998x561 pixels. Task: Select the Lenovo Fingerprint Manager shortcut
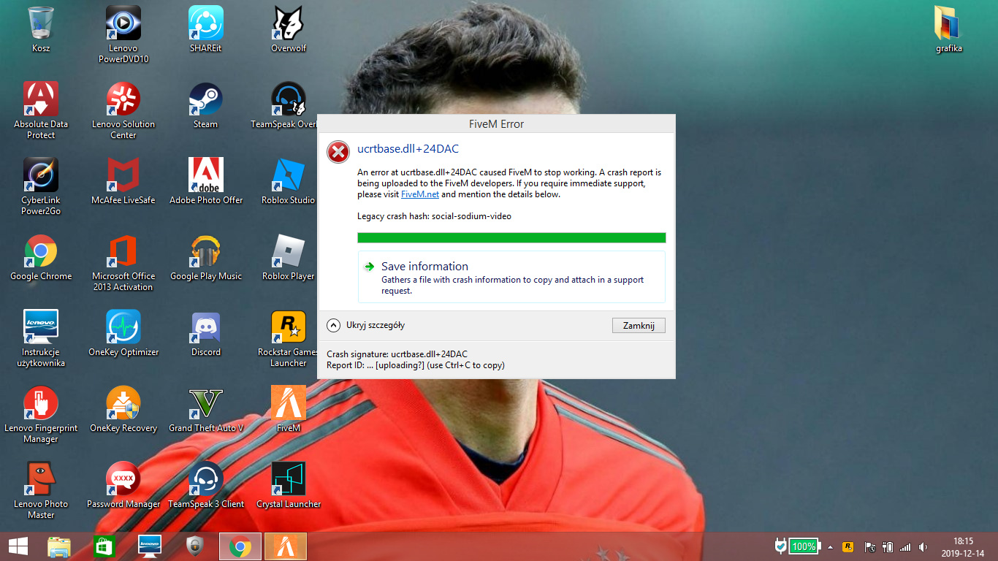click(41, 414)
